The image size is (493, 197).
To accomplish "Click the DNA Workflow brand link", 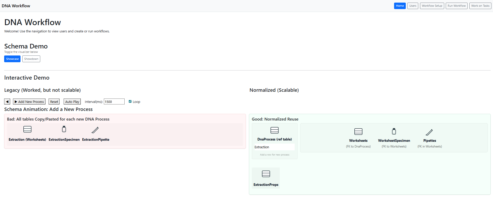I will click(16, 6).
